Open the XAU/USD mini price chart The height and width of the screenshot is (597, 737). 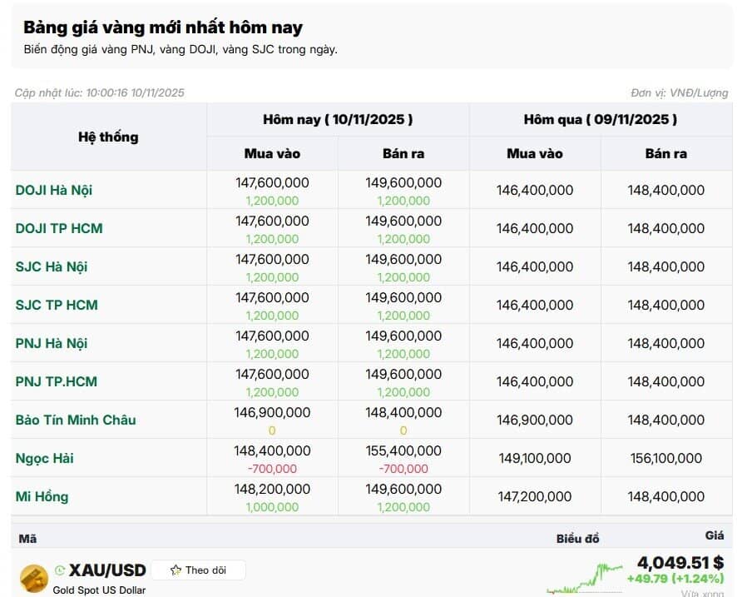click(x=585, y=579)
